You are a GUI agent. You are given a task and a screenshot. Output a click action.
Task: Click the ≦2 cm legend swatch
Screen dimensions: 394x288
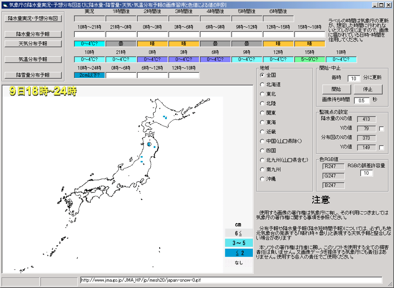click(x=239, y=253)
